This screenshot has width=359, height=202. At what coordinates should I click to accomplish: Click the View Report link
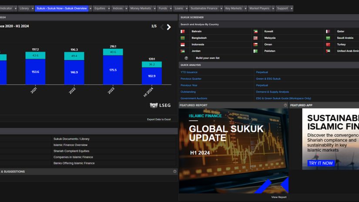point(278,197)
